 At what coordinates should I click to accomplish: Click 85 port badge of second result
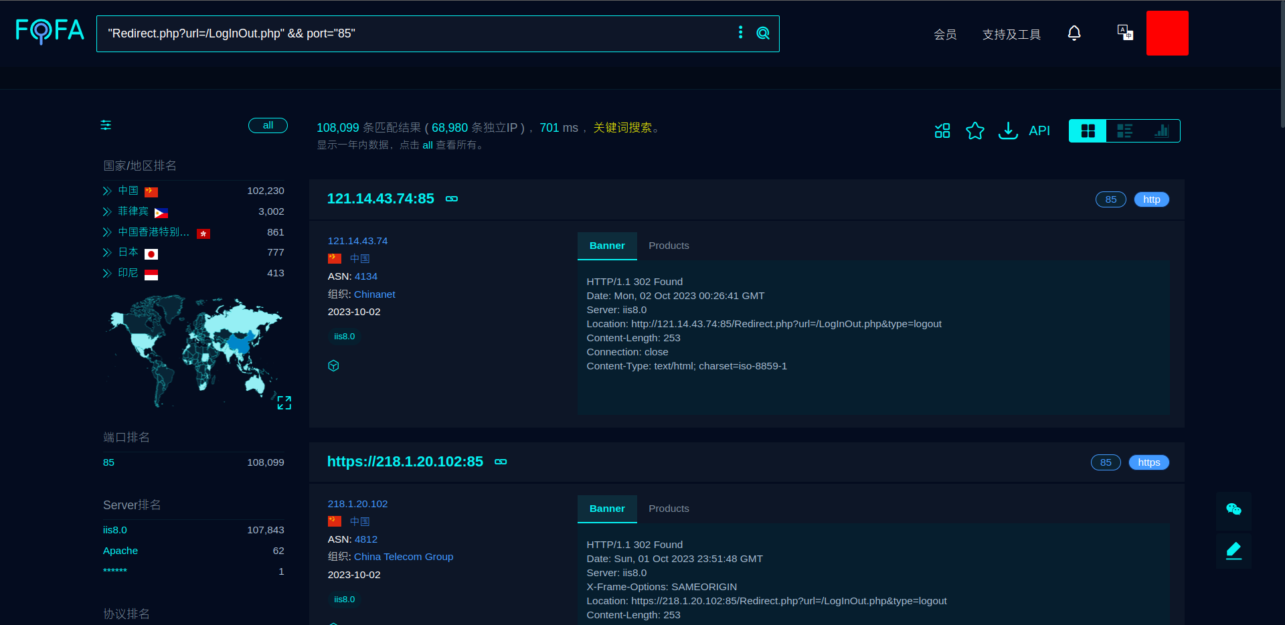[x=1106, y=462]
